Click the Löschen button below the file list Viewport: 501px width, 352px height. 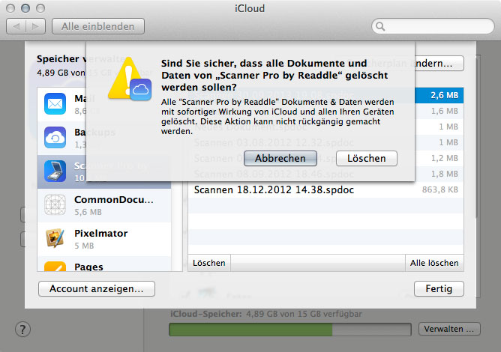pyautogui.click(x=209, y=263)
